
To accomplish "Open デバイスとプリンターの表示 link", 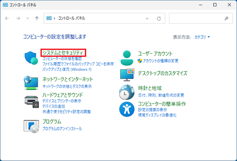I will point(62,101).
